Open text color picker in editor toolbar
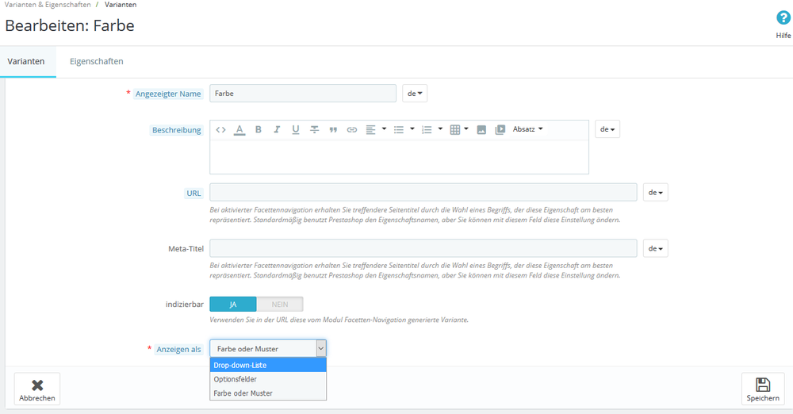 [x=239, y=129]
